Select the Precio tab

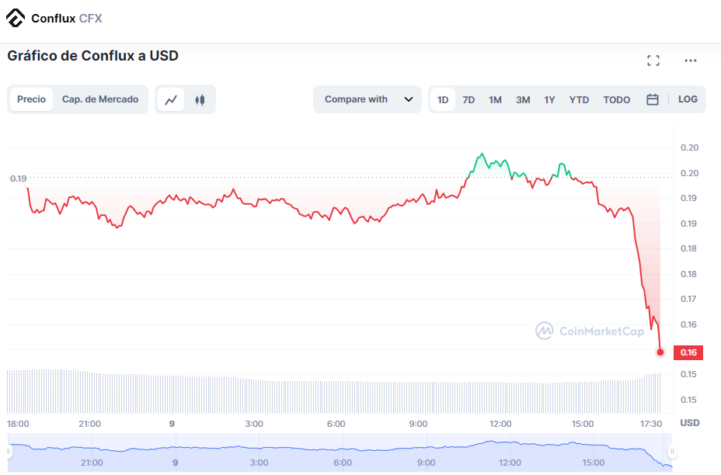(31, 99)
